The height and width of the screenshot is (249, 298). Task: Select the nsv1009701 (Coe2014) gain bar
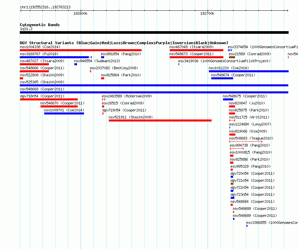[64, 113]
